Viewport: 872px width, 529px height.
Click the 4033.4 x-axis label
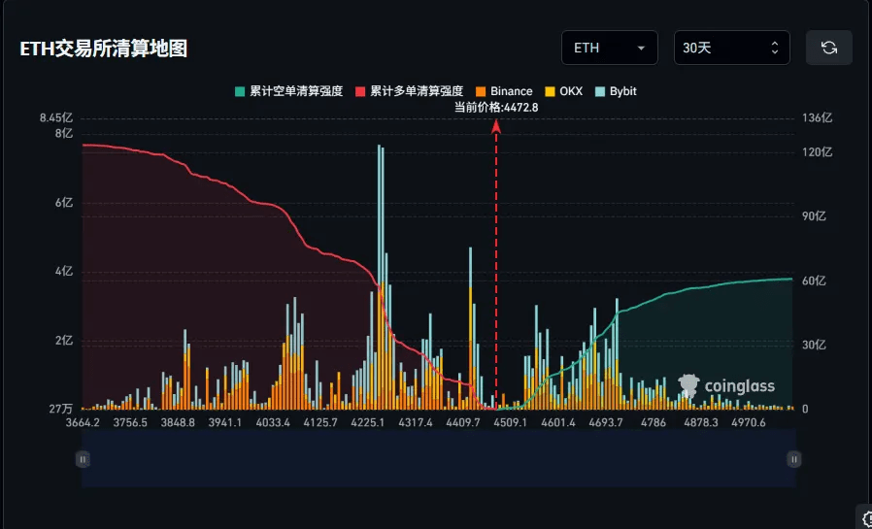coord(273,423)
